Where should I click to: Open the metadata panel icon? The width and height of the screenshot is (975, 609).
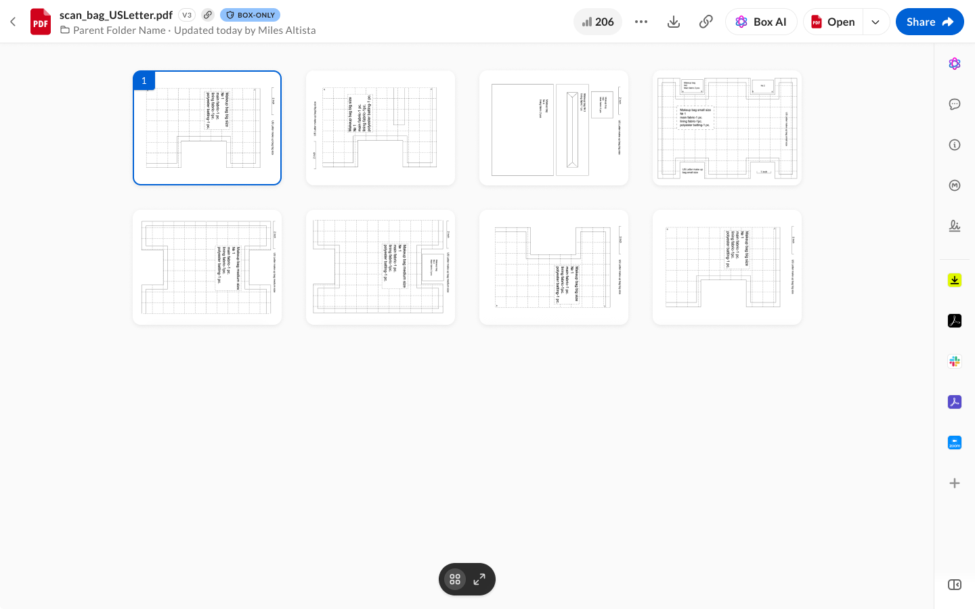(955, 185)
